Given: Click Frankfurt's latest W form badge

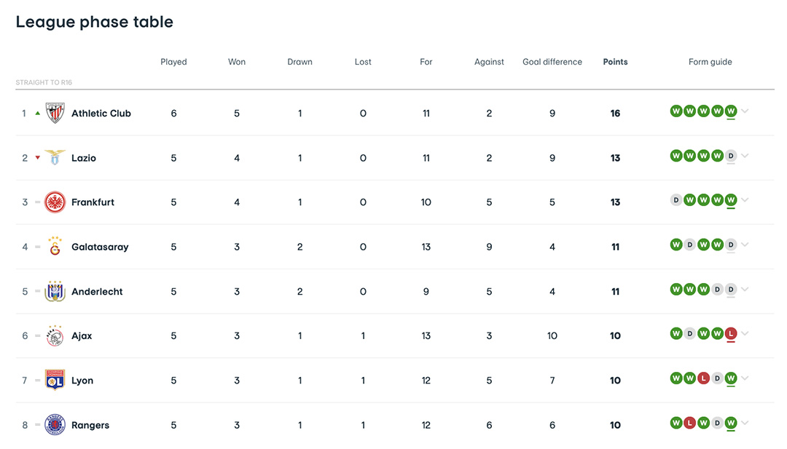Looking at the screenshot, I should (731, 200).
